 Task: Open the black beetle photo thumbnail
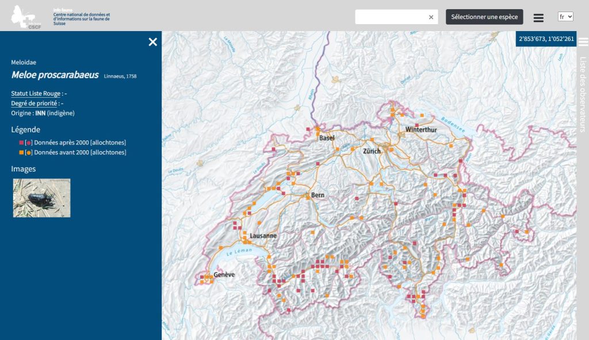point(41,197)
